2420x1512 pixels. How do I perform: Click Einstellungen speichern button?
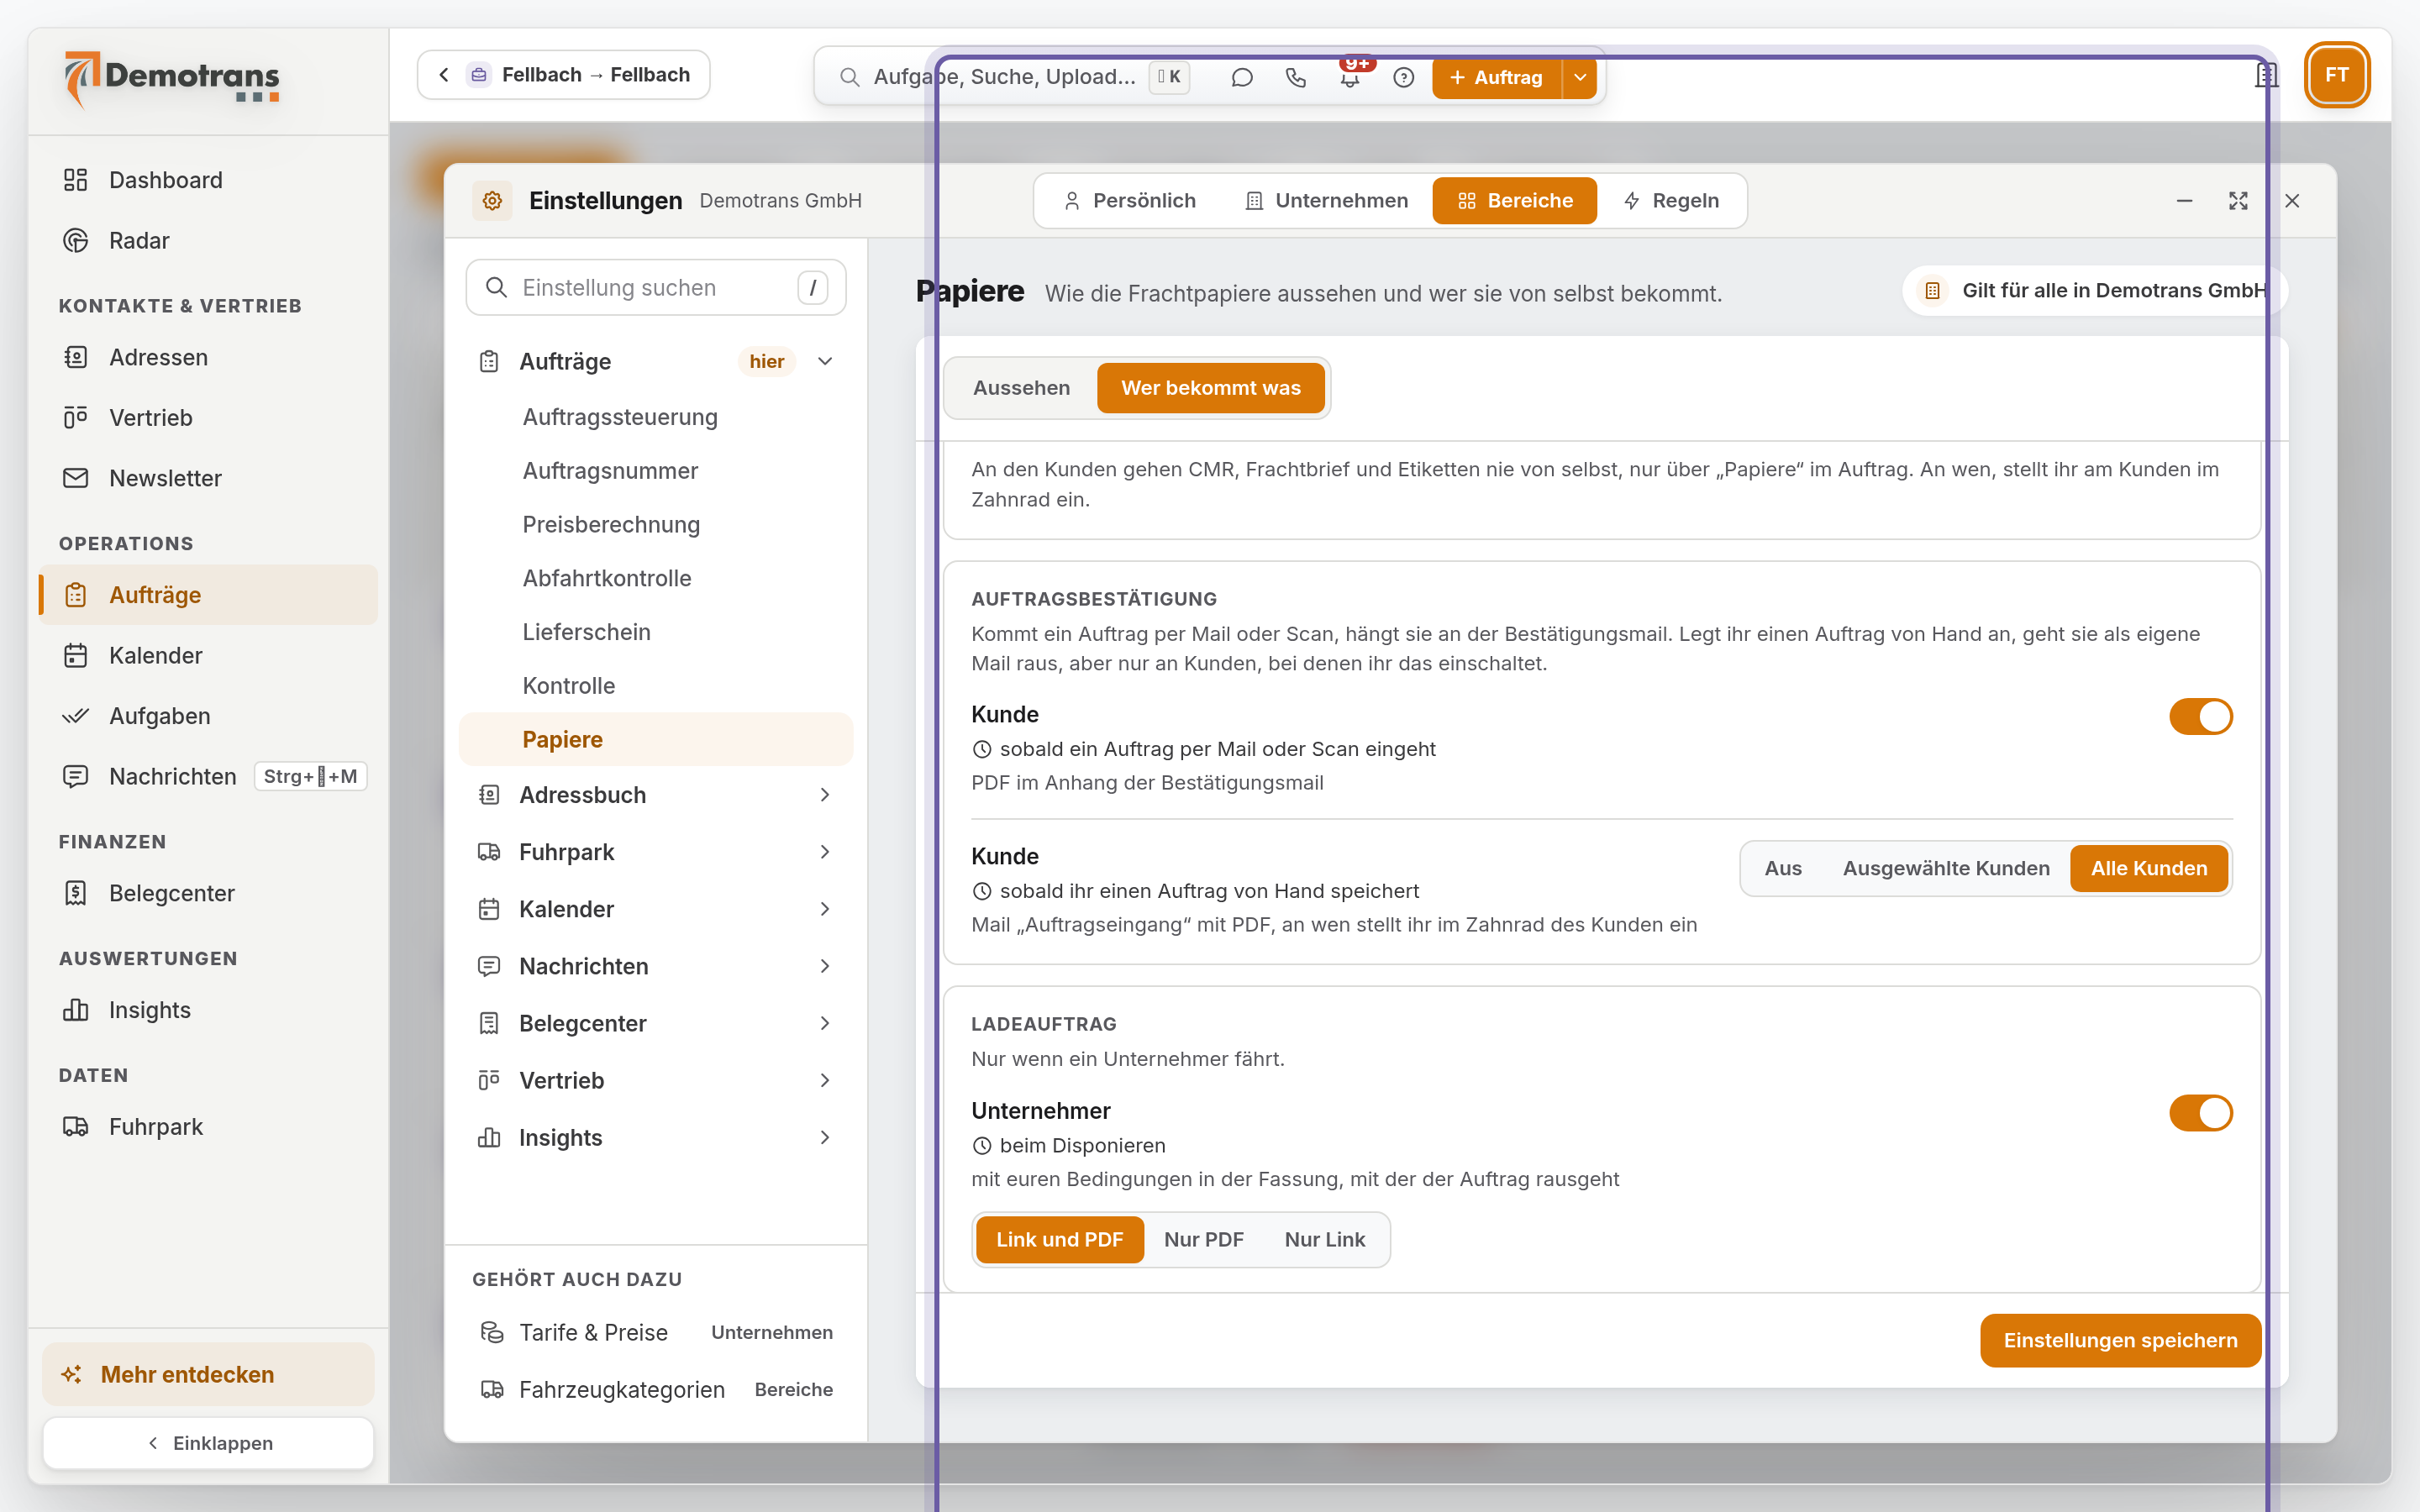[2120, 1340]
